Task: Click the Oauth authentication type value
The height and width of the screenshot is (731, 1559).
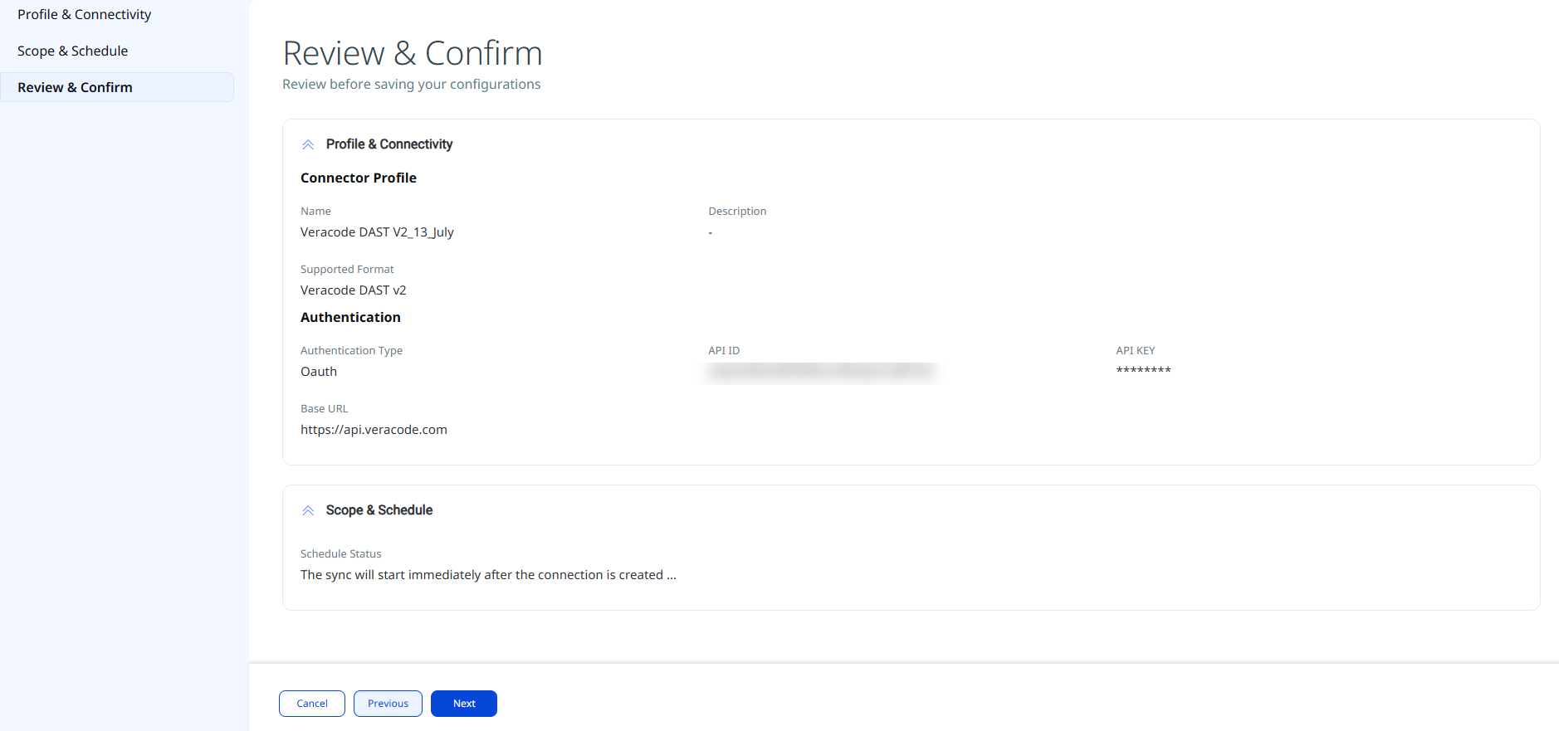Action: click(x=319, y=372)
